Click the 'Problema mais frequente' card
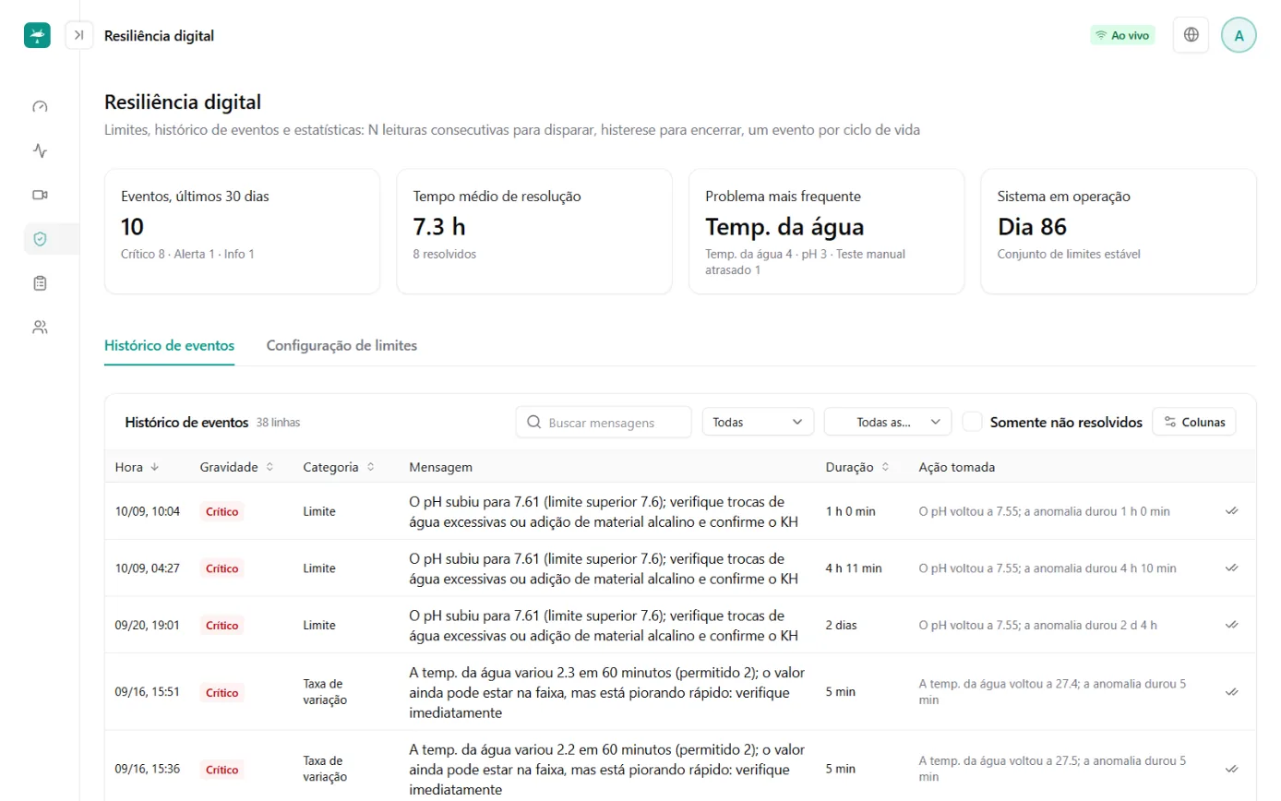 click(826, 232)
